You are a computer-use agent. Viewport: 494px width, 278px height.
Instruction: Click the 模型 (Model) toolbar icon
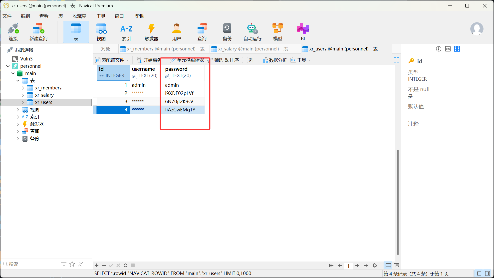pyautogui.click(x=277, y=32)
